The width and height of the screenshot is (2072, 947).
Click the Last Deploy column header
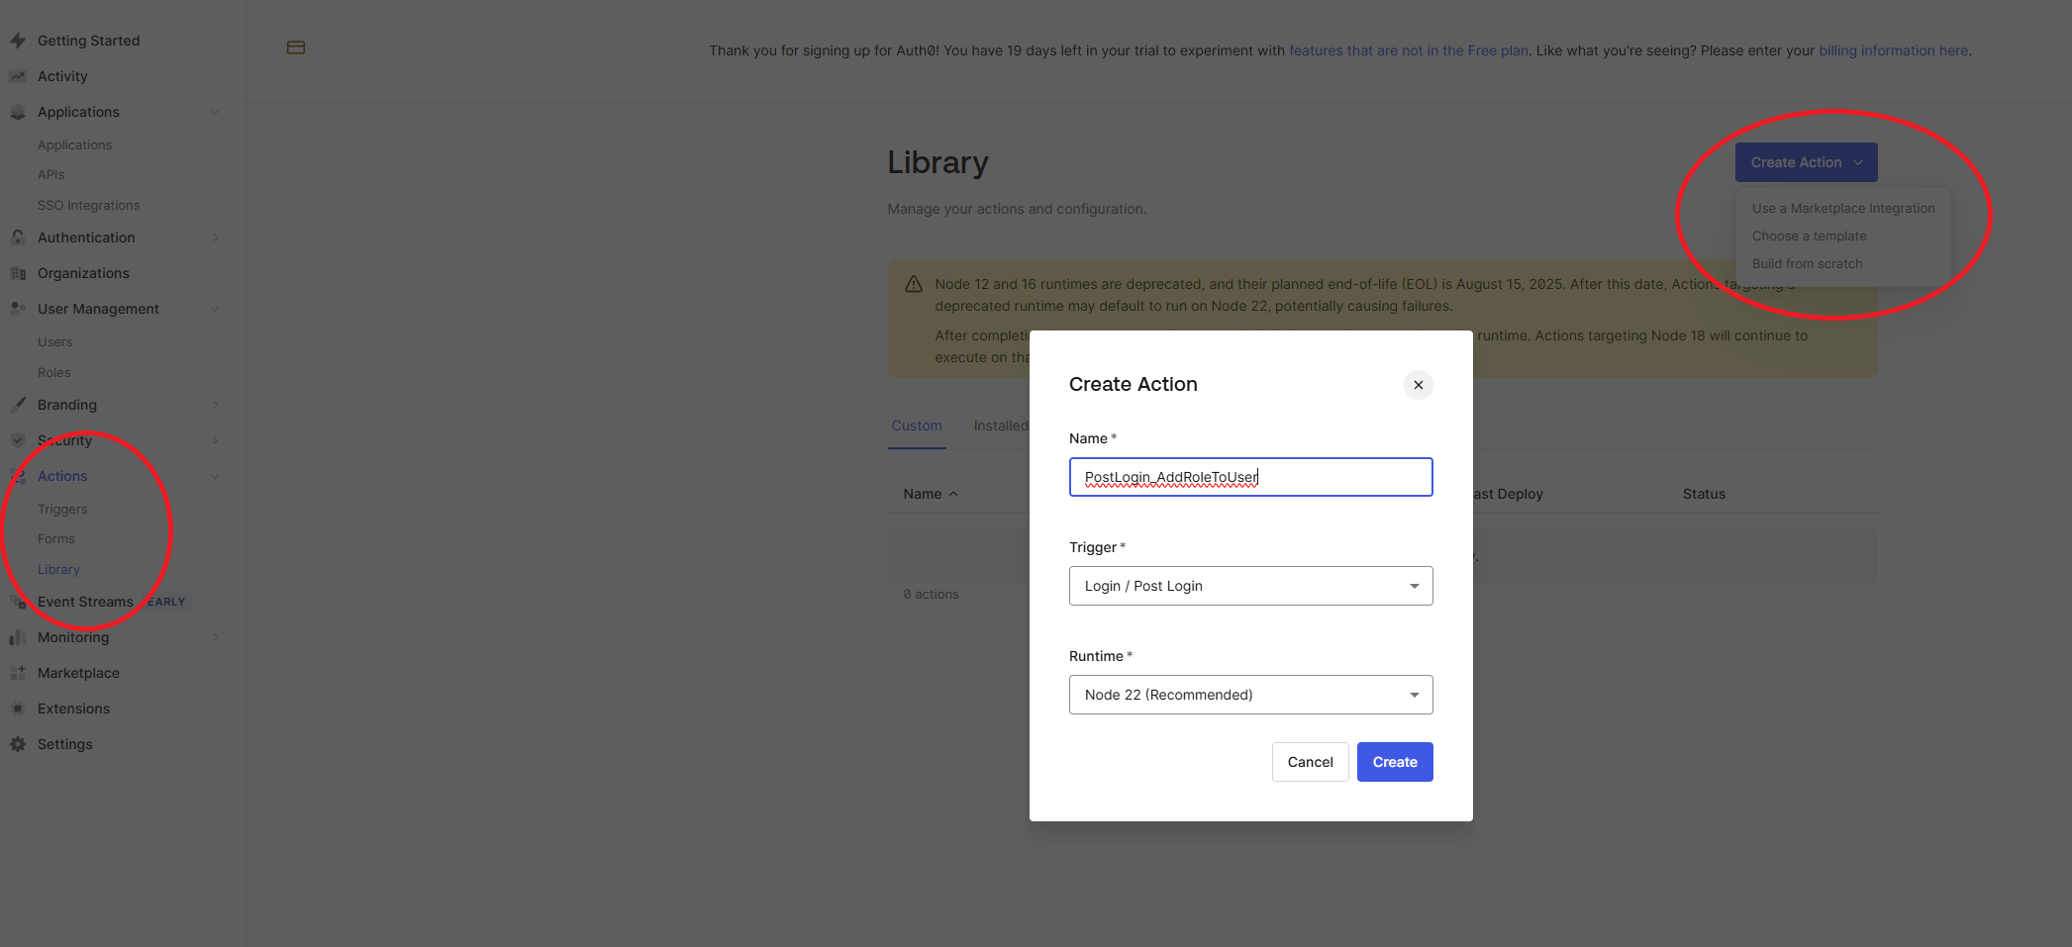click(1506, 494)
